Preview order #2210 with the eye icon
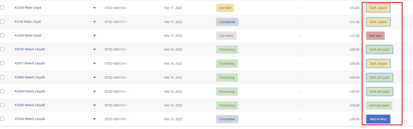 point(94,22)
